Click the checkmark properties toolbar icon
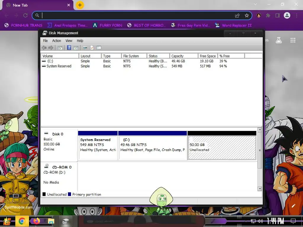Viewport: 303px width, 227px height. (x=92, y=48)
